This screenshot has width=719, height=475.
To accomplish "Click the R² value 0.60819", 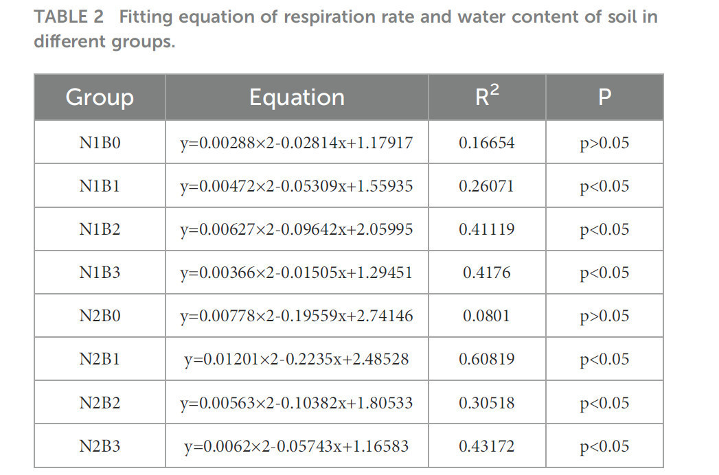I will 486,359.
